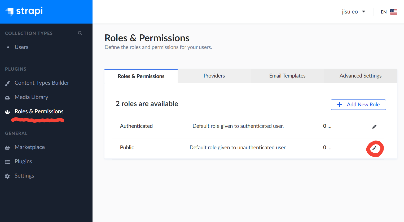The image size is (404, 222).
Task: Open Roles & Permissions sidebar link
Action: [x=39, y=111]
